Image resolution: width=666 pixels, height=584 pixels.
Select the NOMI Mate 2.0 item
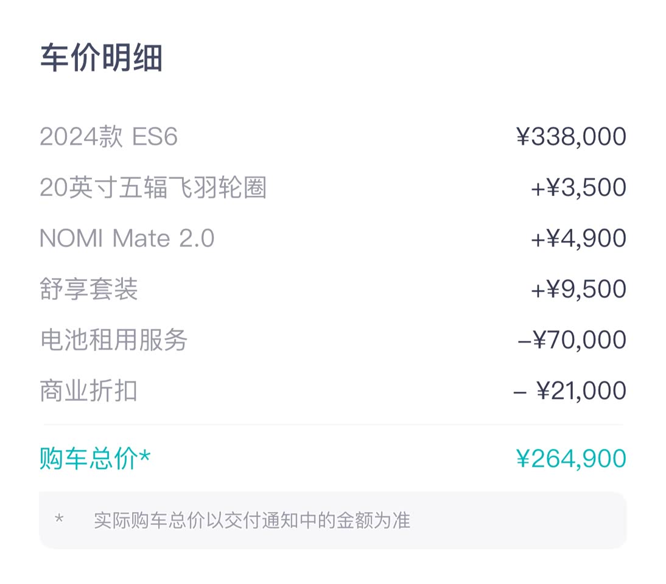coord(127,238)
